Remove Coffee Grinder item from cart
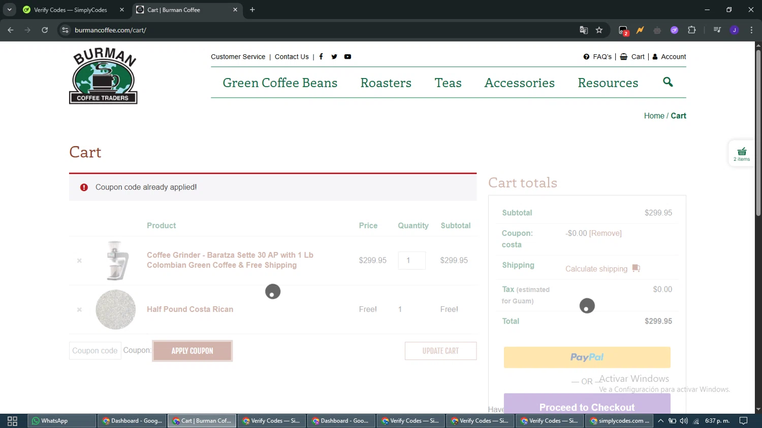 tap(79, 261)
